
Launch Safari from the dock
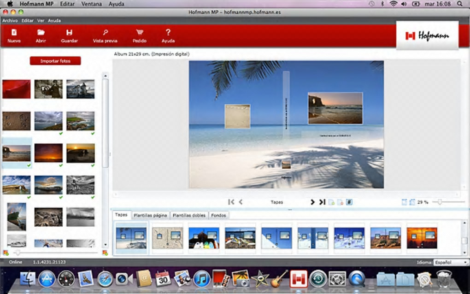click(x=105, y=278)
